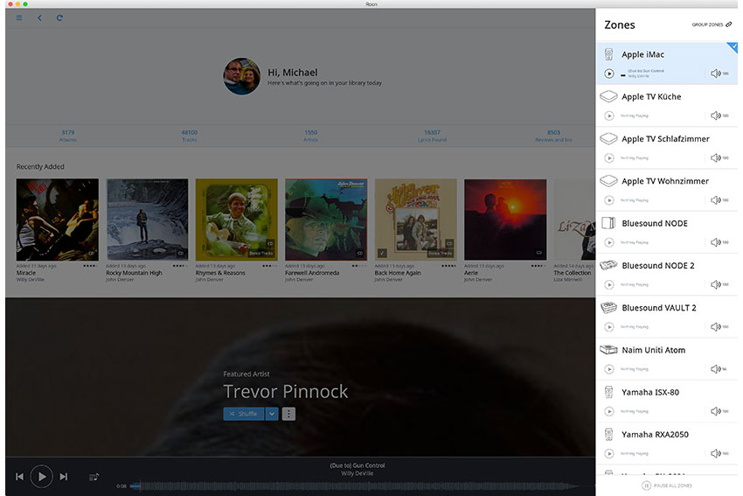This screenshot has height=496, width=743.
Task: Open Rhymes & Reasons album cover
Action: (x=237, y=220)
